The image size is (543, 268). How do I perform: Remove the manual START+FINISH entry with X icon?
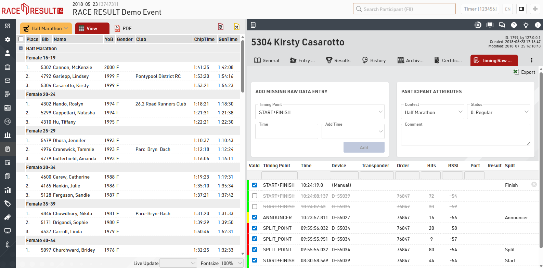[534, 184]
